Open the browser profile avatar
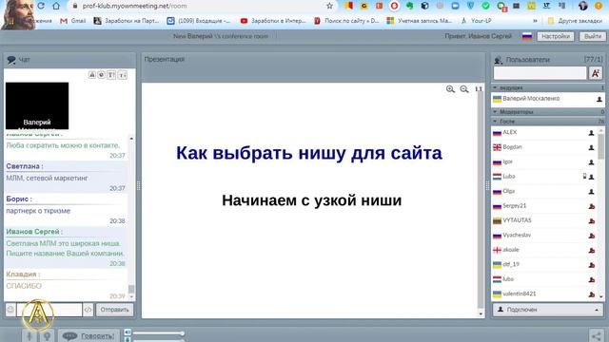 point(583,6)
